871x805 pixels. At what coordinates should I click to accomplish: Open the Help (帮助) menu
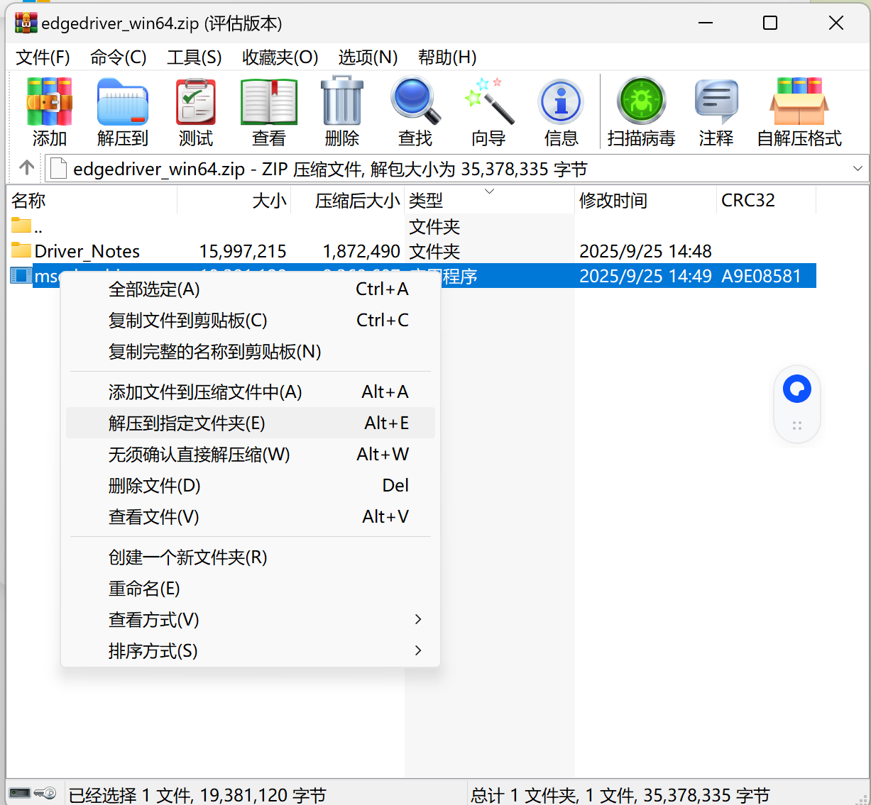[447, 57]
